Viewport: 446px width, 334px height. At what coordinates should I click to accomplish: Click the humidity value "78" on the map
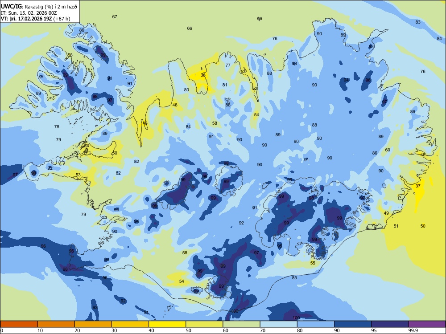tap(57, 126)
